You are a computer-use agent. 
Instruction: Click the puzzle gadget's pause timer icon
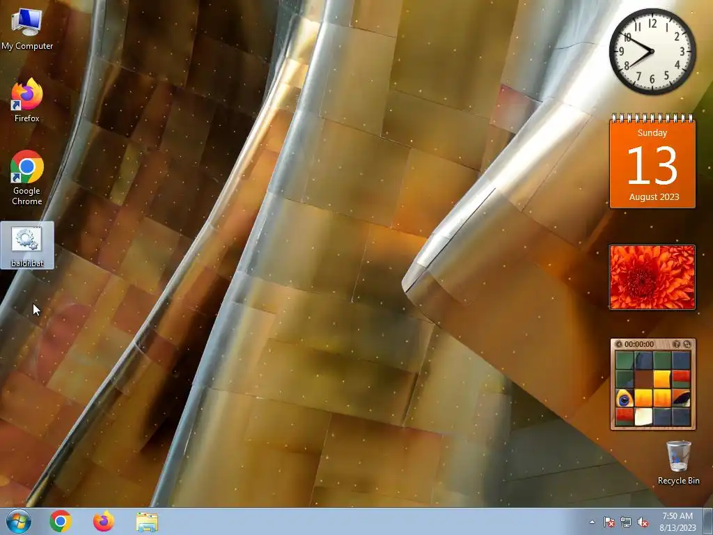[618, 344]
